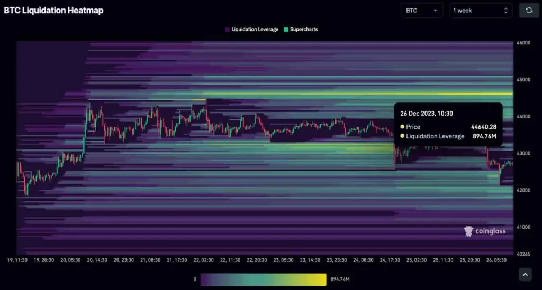Click the liquidation leverage color gradient scale
This screenshot has height=290, width=542.
(264, 279)
